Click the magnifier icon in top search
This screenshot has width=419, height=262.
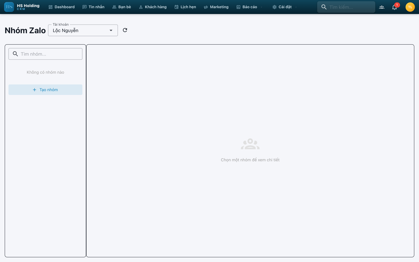324,7
